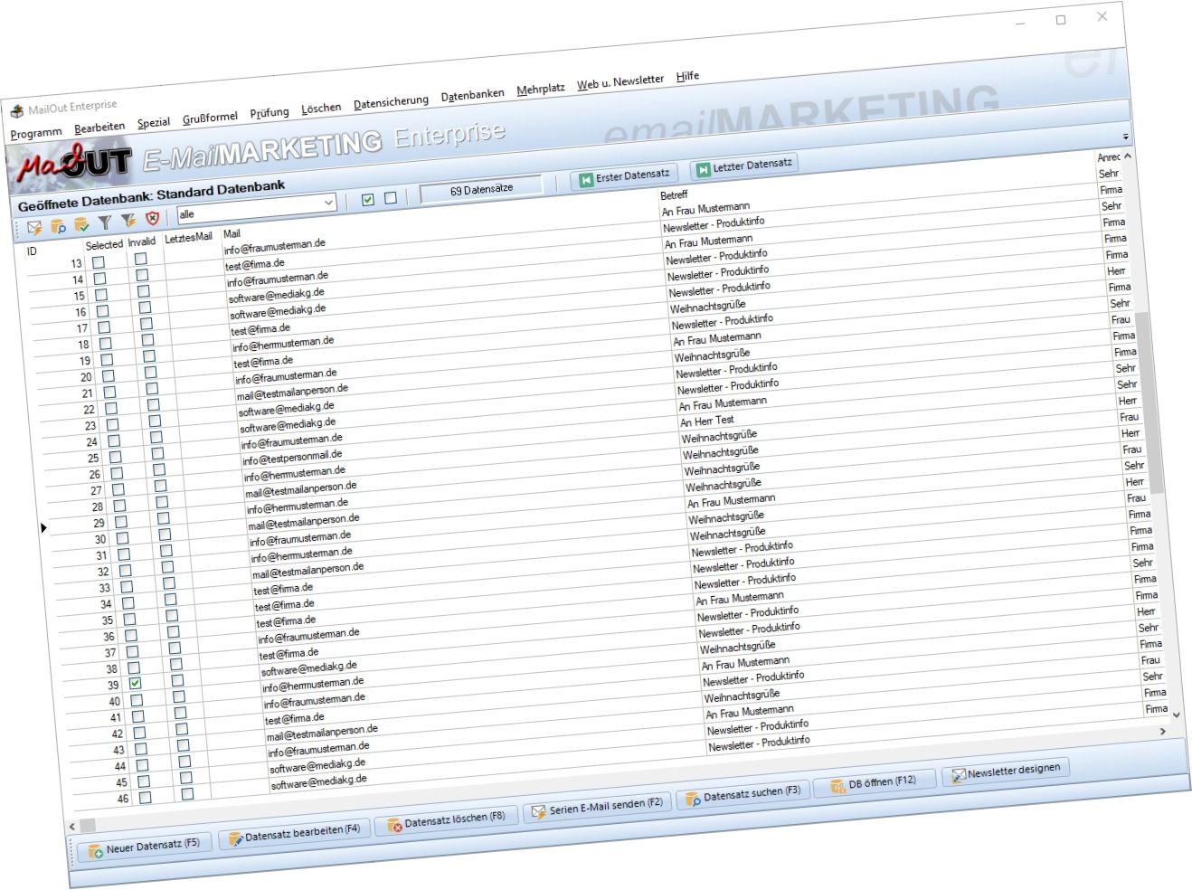1192x890 pixels.
Task: Click the vertical scrollbar thumb of the table
Action: (x=1149, y=402)
